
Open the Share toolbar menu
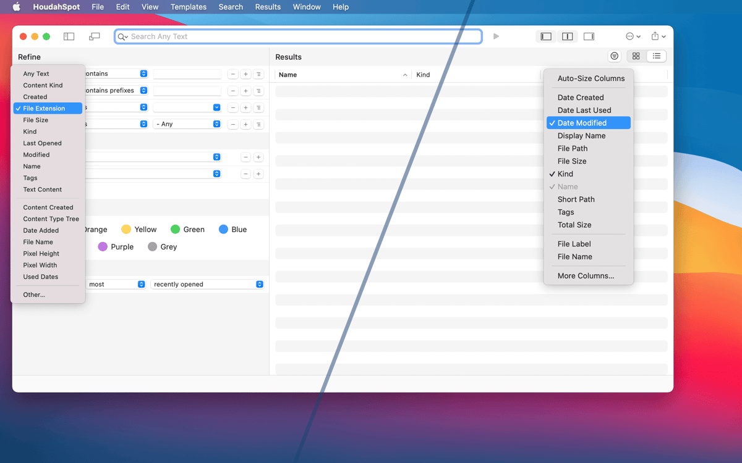tap(658, 36)
